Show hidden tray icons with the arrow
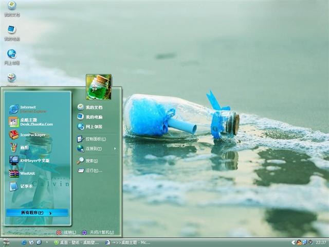The width and height of the screenshot is (329, 247). pyautogui.click(x=294, y=242)
